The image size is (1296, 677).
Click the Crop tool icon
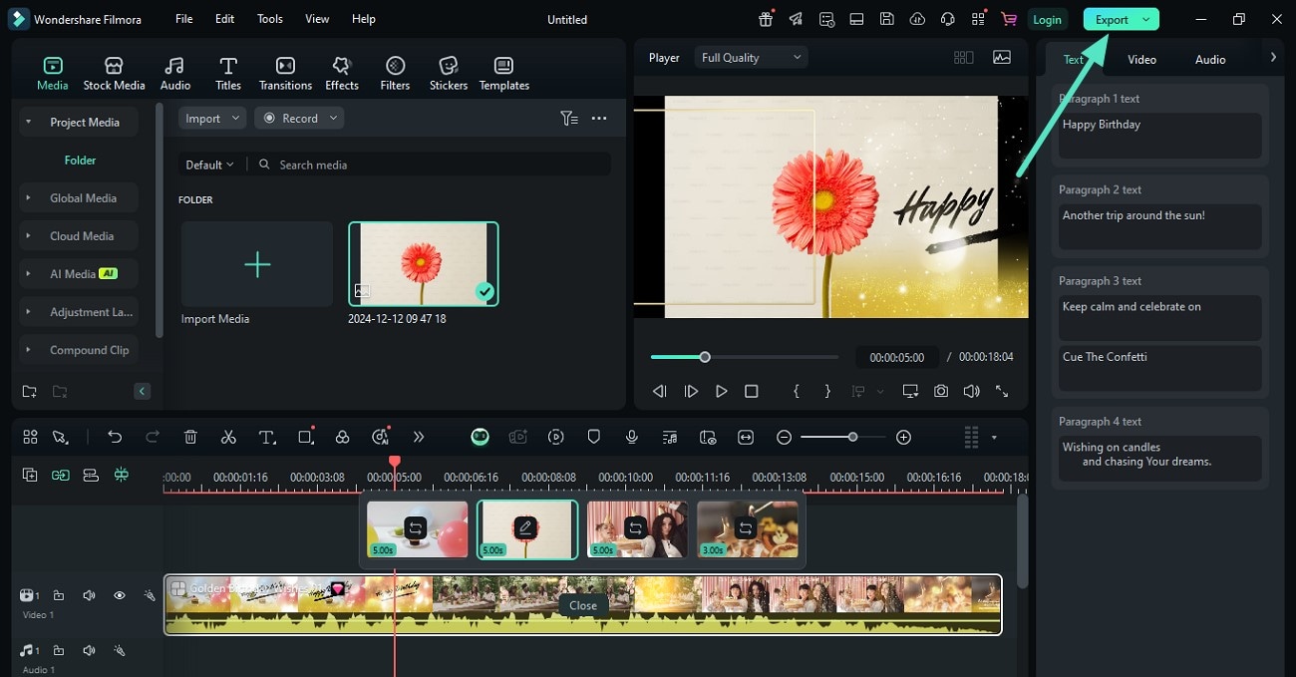(306, 437)
